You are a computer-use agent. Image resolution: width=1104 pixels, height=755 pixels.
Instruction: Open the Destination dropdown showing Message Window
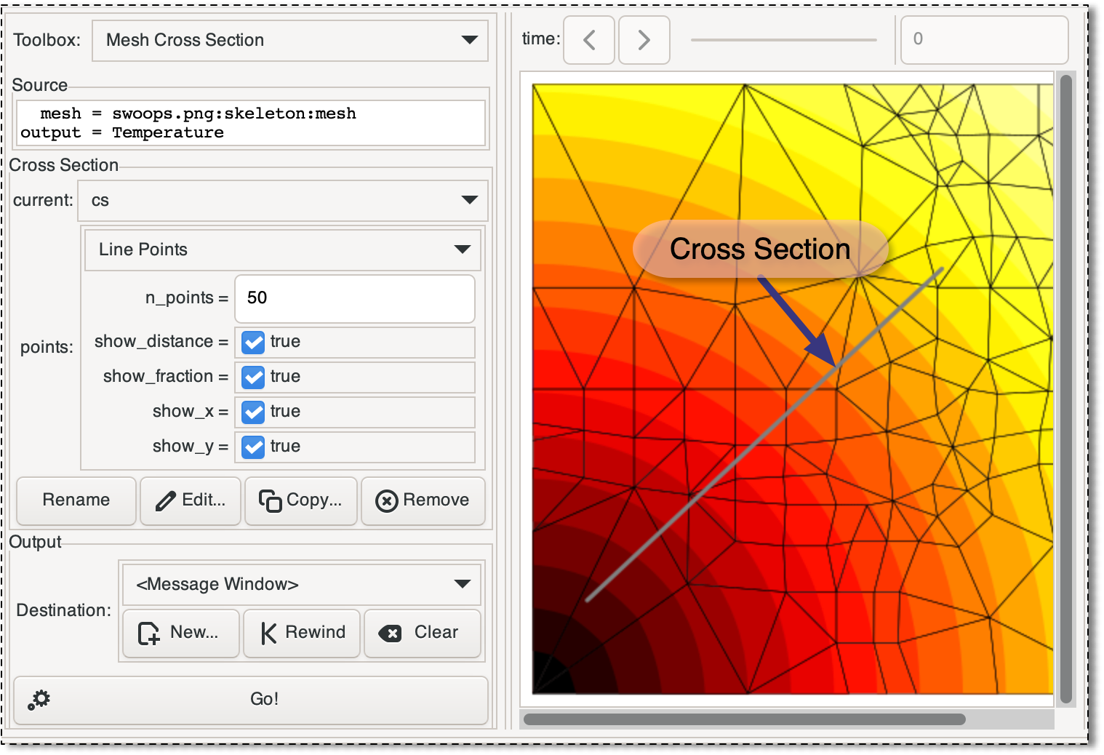point(301,584)
